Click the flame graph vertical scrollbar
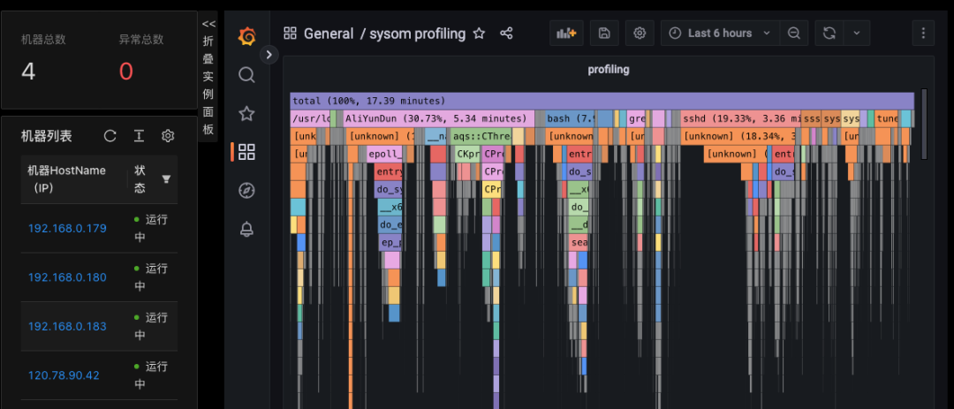The height and width of the screenshot is (409, 954). pyautogui.click(x=924, y=125)
